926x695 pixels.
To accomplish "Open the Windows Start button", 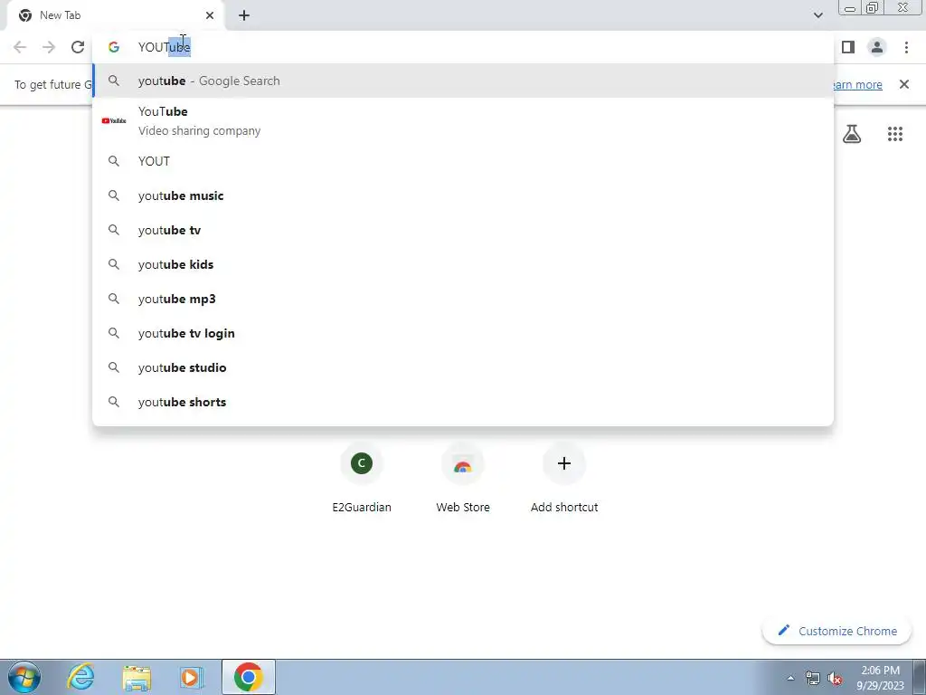I will point(24,677).
